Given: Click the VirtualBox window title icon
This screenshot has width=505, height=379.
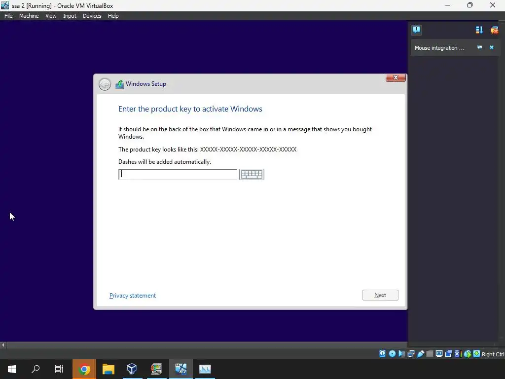Looking at the screenshot, I should (x=5, y=5).
